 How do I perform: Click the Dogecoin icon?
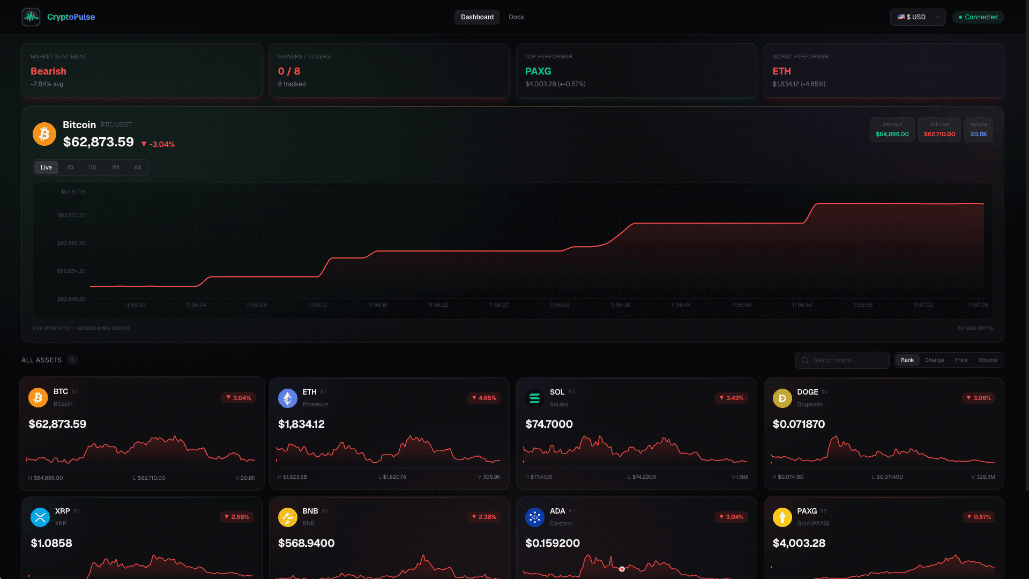[782, 398]
